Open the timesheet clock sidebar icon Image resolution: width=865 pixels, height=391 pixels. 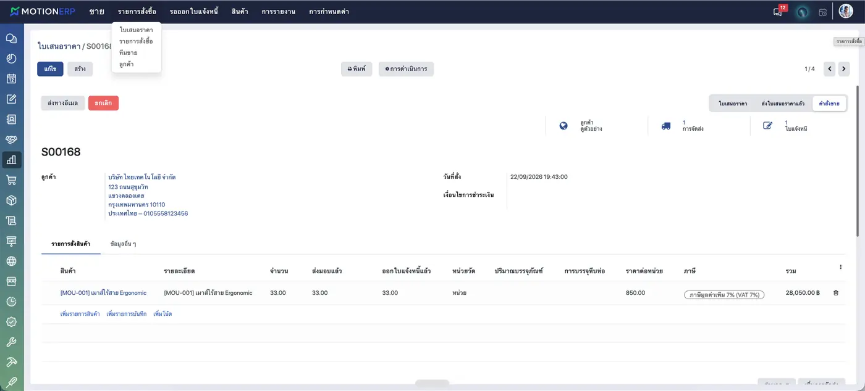click(11, 302)
